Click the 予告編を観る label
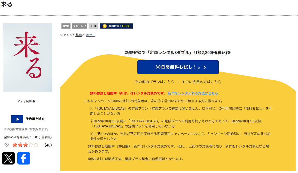 [35, 119]
